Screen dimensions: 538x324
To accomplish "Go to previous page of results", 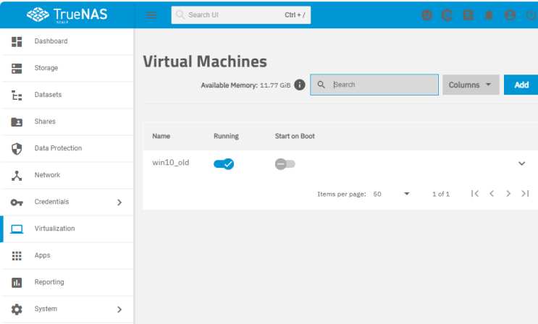I will pos(492,194).
